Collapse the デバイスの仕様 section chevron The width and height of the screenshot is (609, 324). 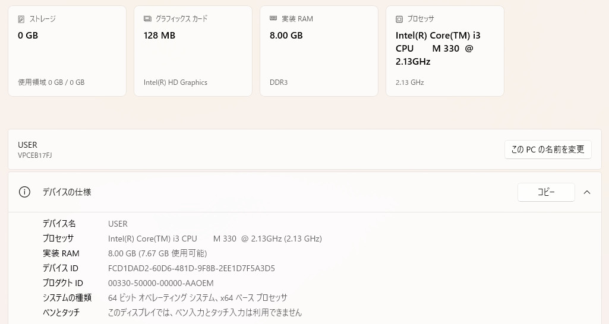click(587, 192)
